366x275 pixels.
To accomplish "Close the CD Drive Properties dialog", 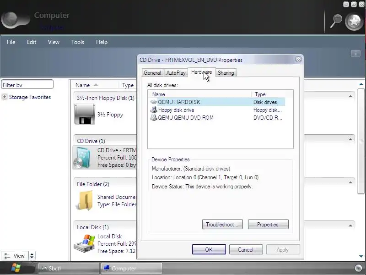I will click(298, 60).
